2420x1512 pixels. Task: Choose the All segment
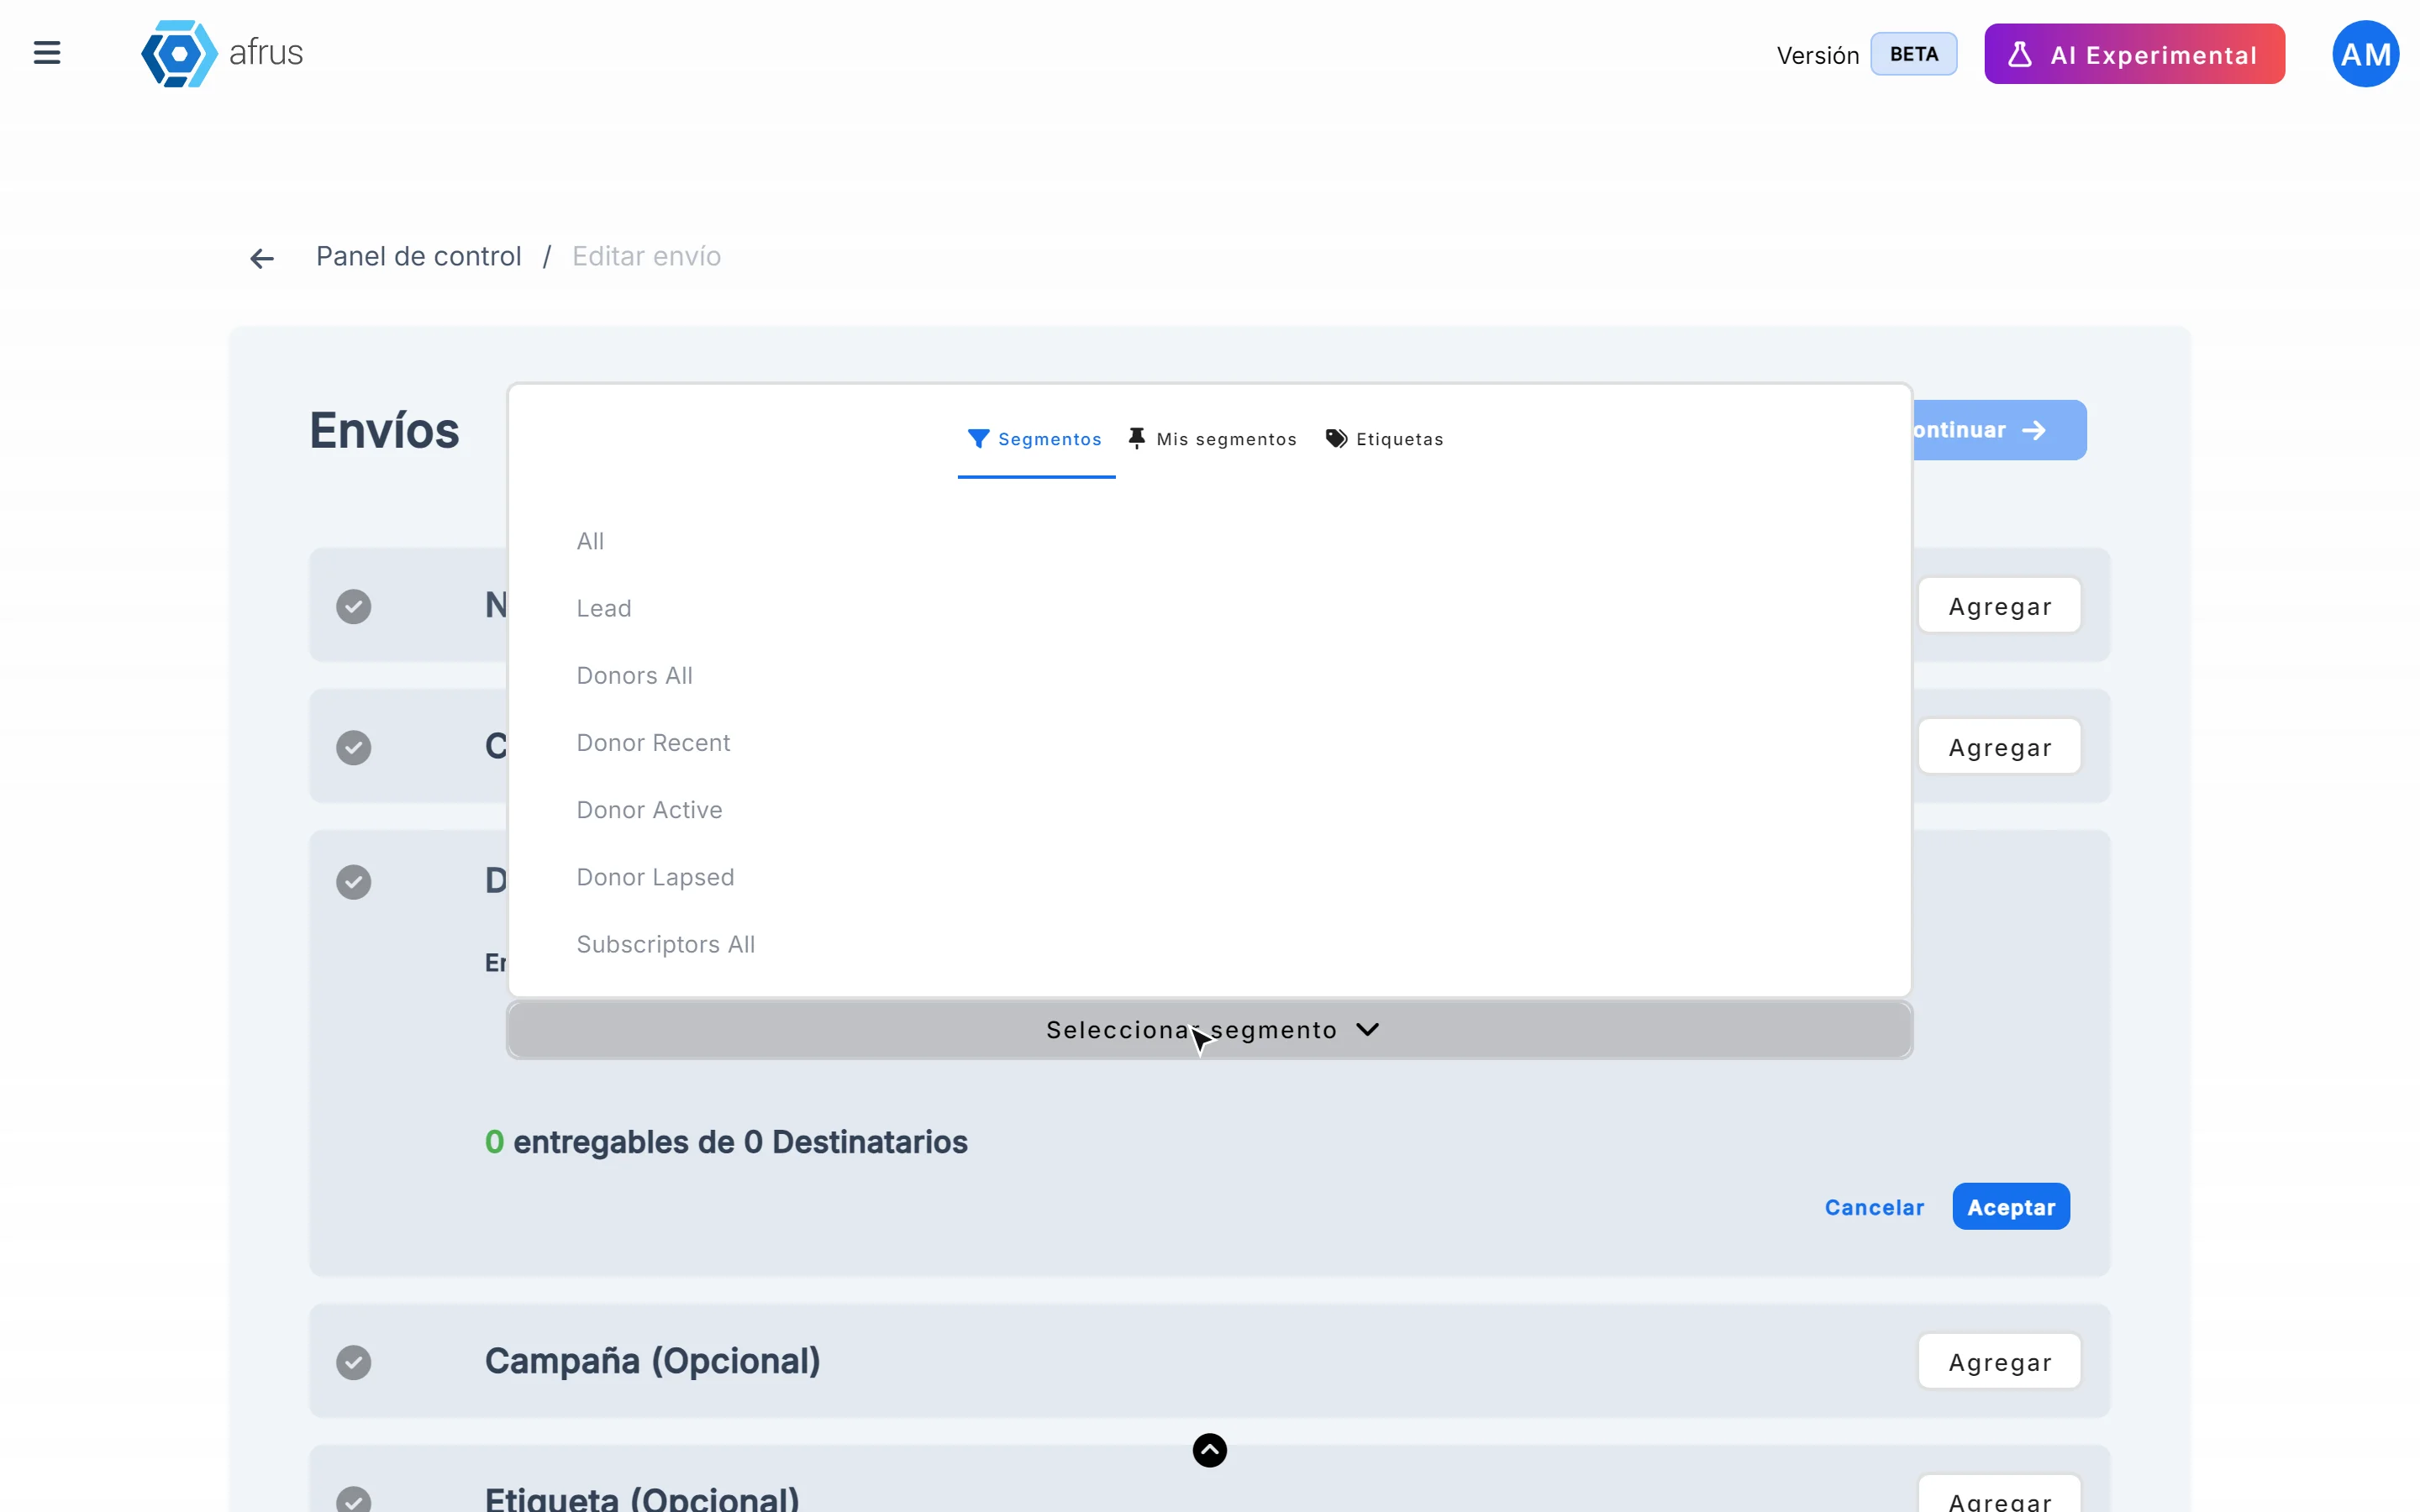(x=590, y=541)
